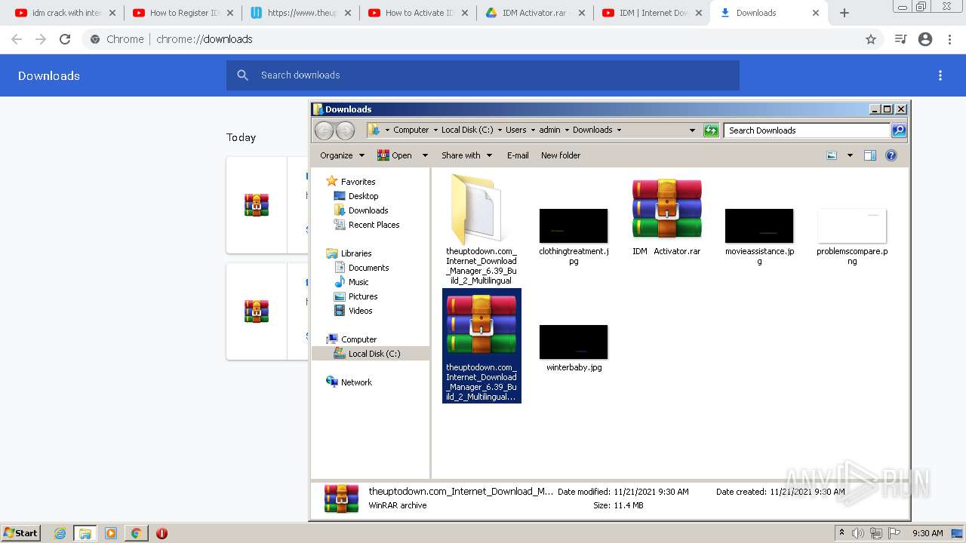Select movieassistance.jpg thumbnail

point(759,226)
